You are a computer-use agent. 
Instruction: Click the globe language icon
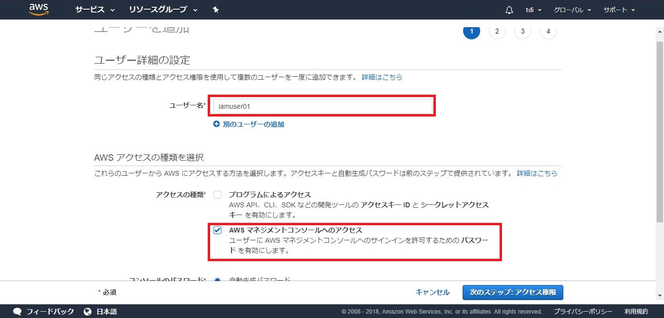tap(88, 311)
